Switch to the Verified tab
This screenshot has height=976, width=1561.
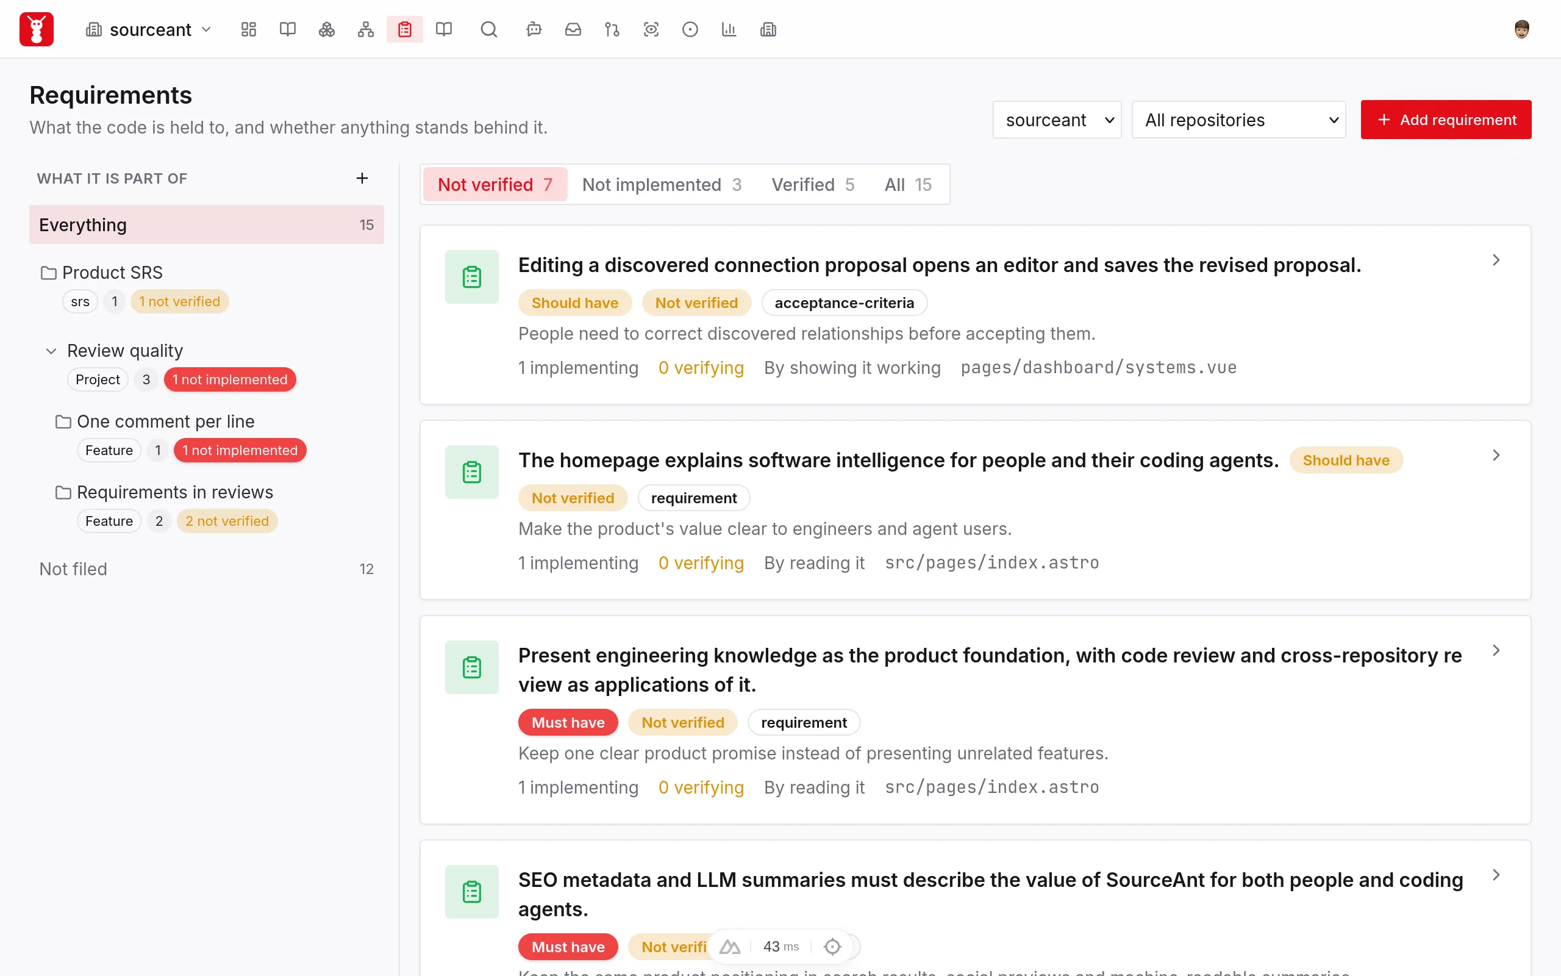[x=812, y=185]
